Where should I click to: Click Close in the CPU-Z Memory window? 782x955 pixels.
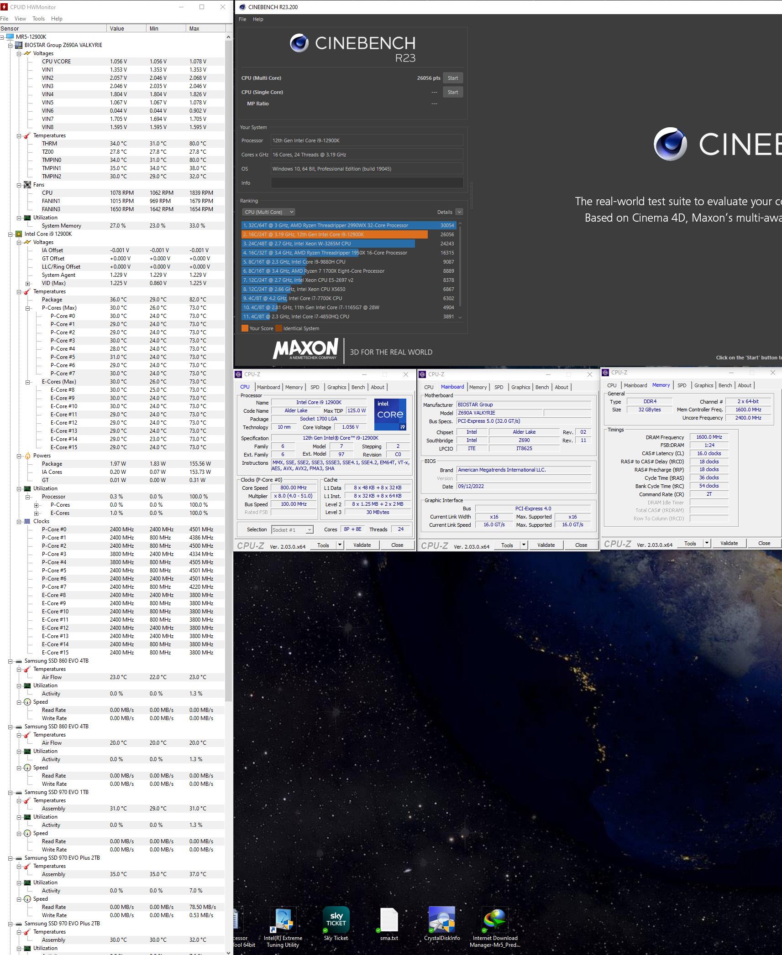click(x=764, y=543)
